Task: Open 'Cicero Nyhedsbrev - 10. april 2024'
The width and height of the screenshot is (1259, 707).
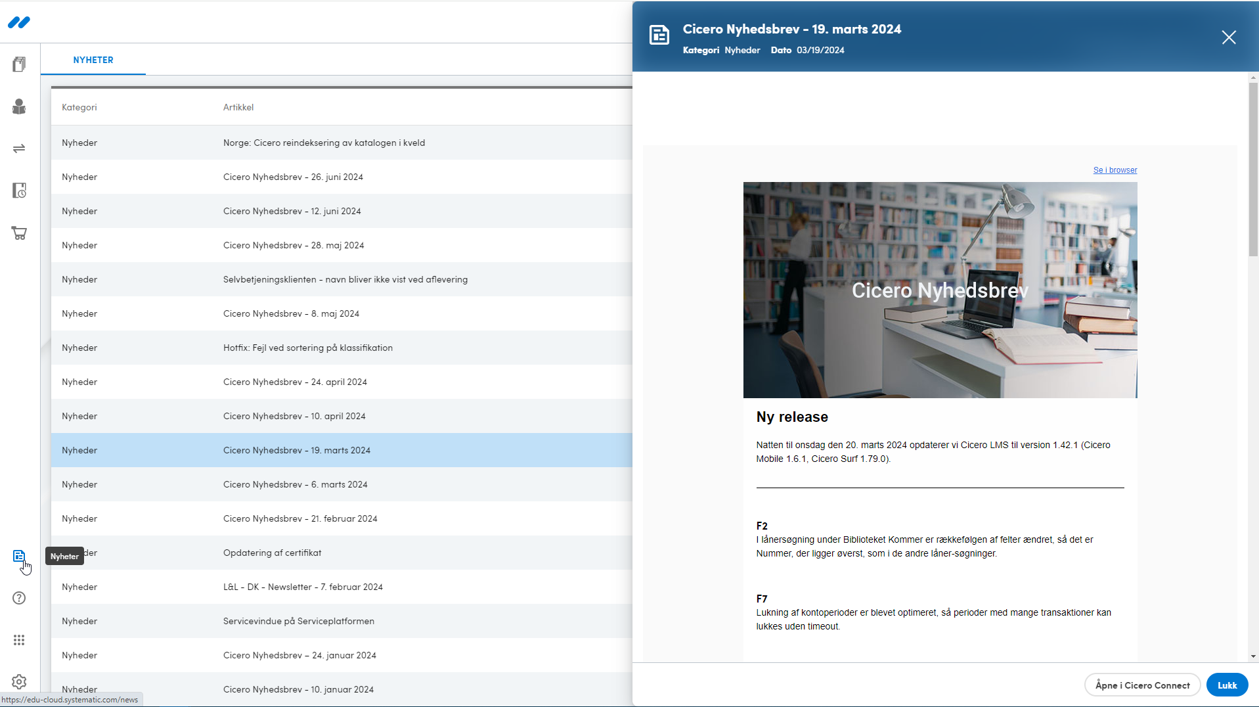Action: coord(342,416)
